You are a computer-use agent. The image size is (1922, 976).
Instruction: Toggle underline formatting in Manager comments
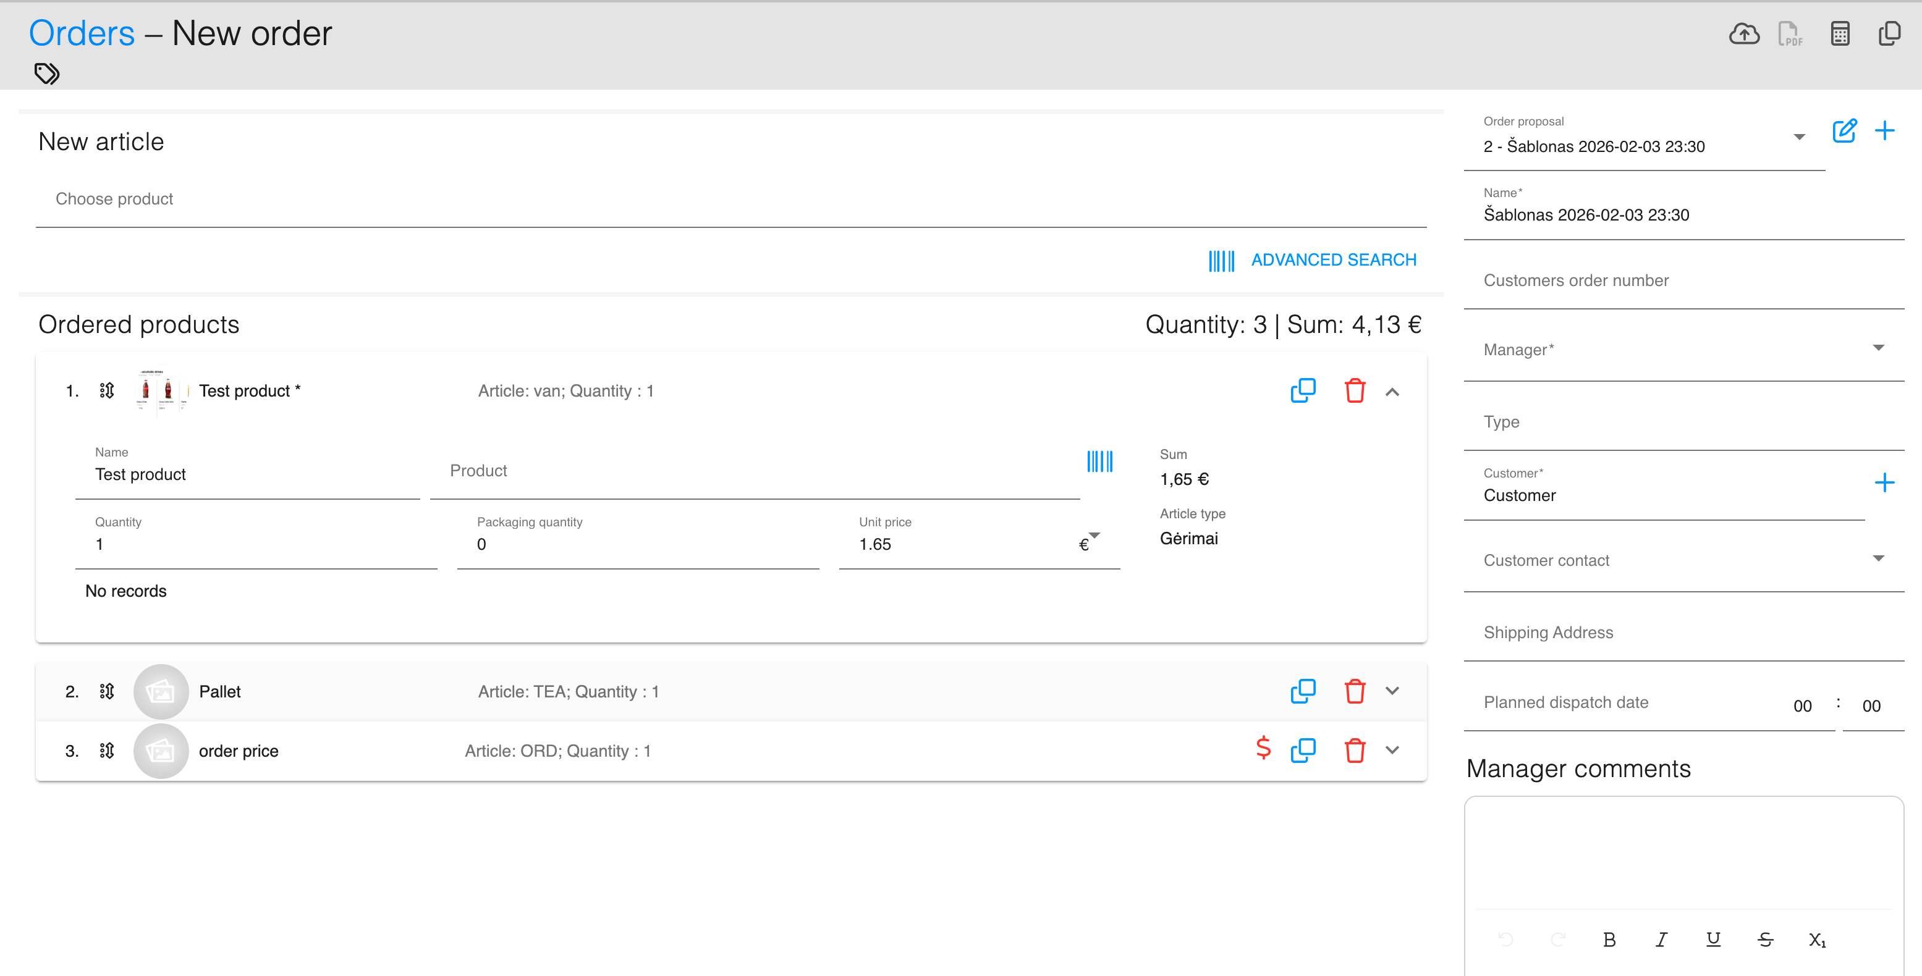click(x=1713, y=940)
